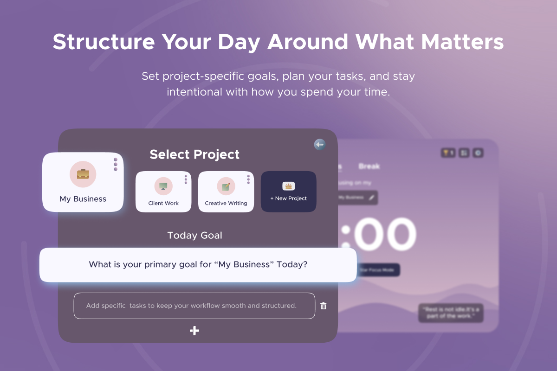The image size is (557, 371).
Task: Click the "Rest is not idle" quote box
Action: pyautogui.click(x=451, y=313)
